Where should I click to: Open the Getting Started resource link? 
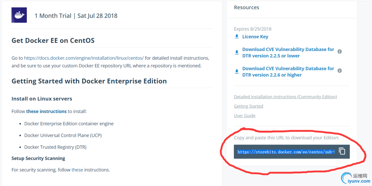[248, 106]
